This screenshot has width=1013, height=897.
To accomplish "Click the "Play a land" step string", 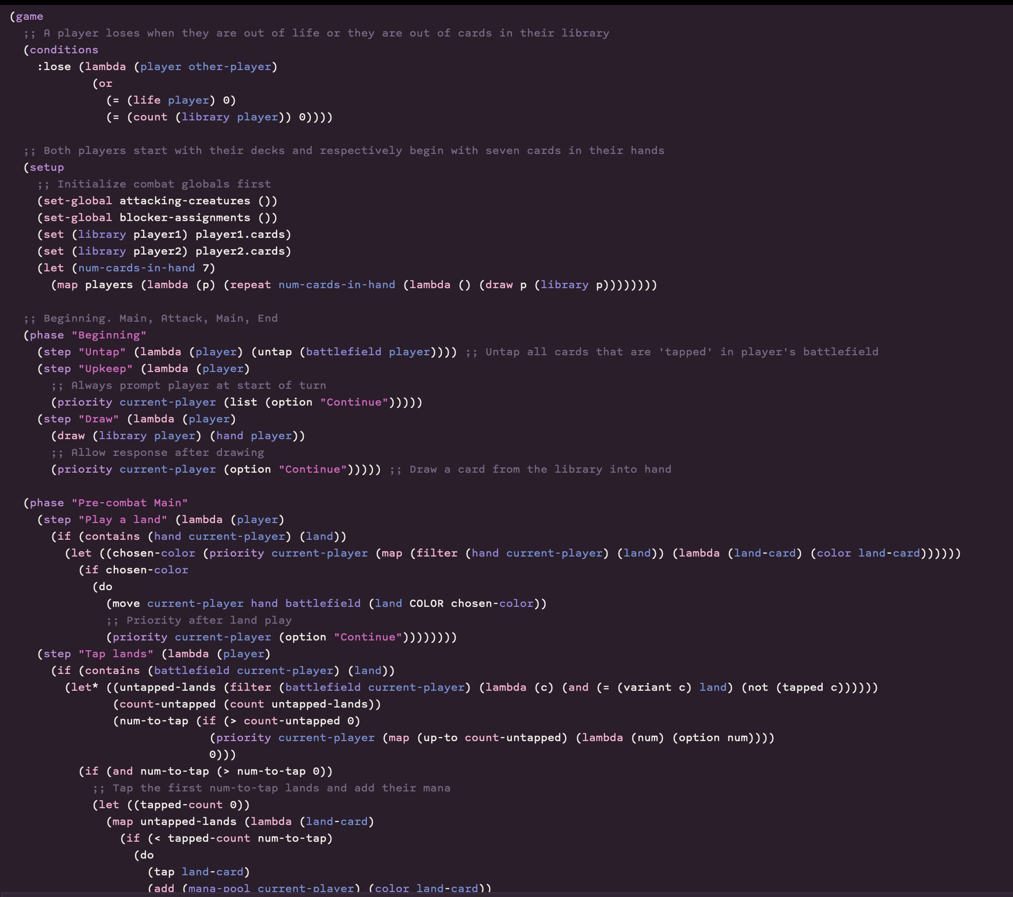I will pyautogui.click(x=123, y=520).
